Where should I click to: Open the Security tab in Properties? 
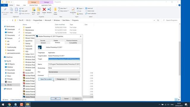tap(43, 40)
